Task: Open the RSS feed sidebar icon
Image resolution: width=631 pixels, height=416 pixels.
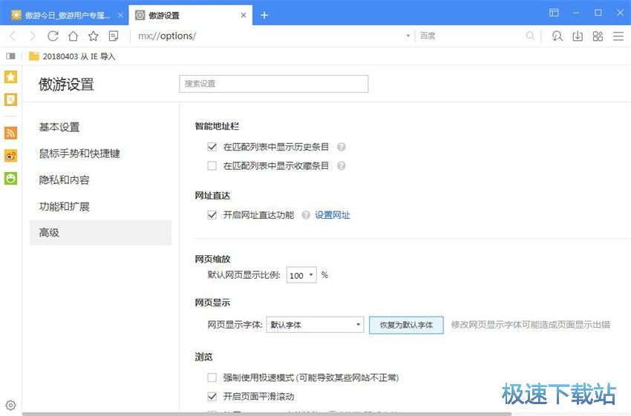Action: click(11, 133)
